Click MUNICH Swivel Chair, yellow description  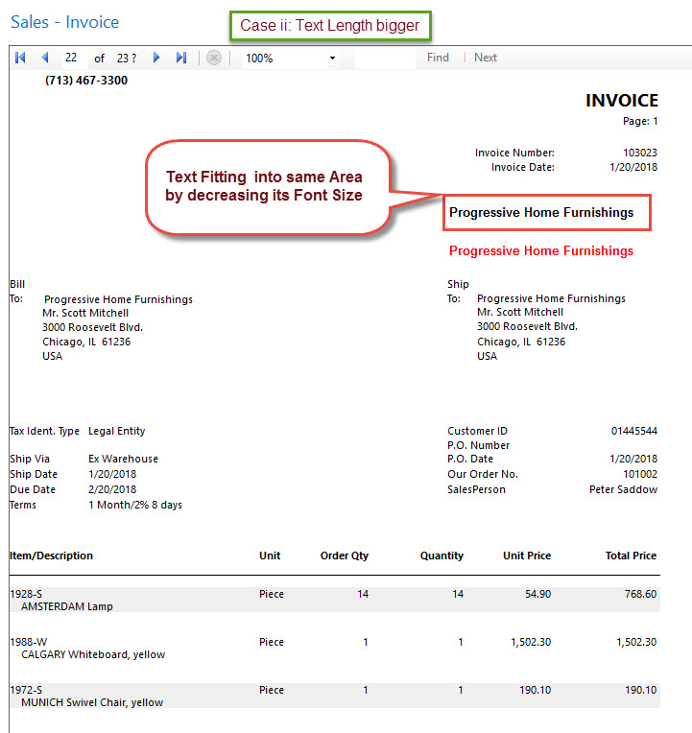[92, 702]
